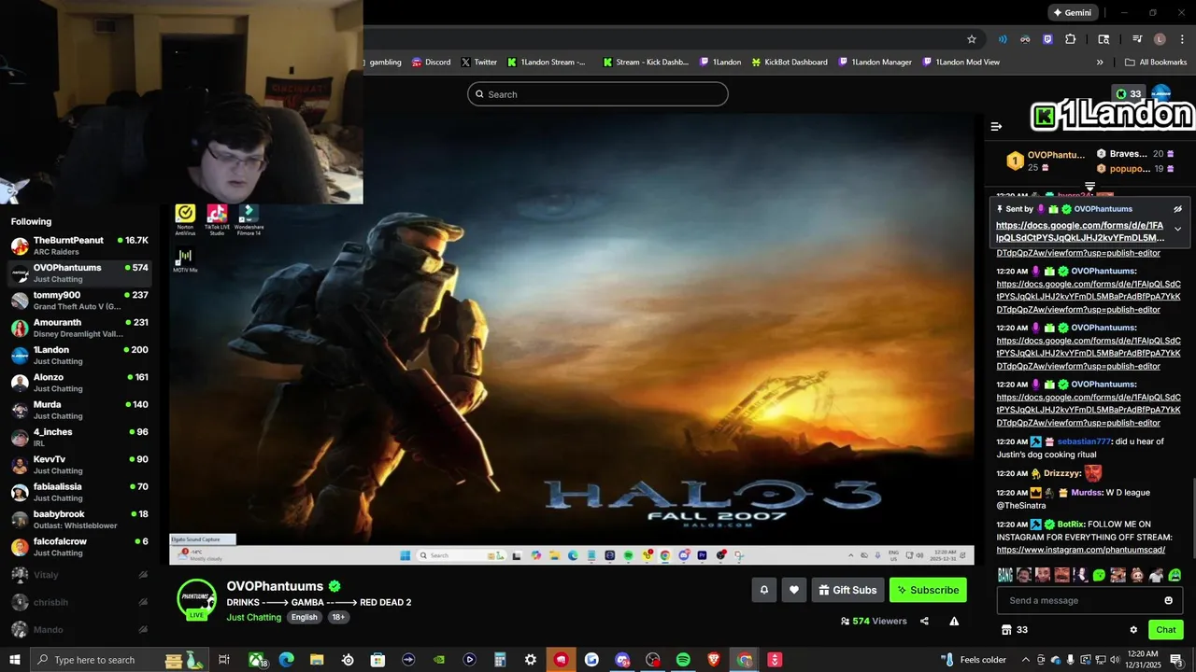
Task: Open the Chrome three-dot menu
Action: tap(1181, 39)
